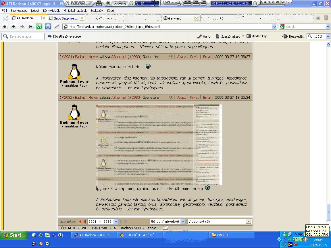The image size is (331, 248).
Task: Skip to next track in Winamp
Action: [131, 3]
